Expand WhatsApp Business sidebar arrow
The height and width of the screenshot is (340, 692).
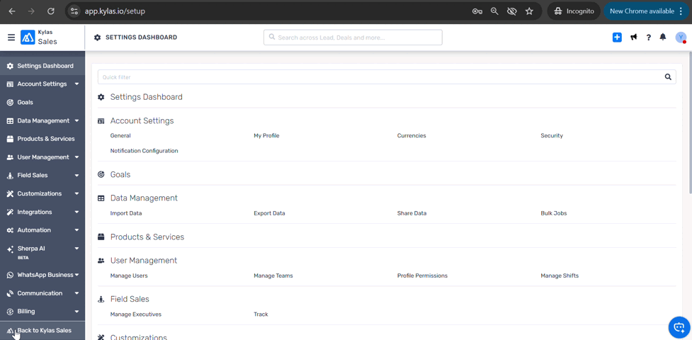coord(76,275)
